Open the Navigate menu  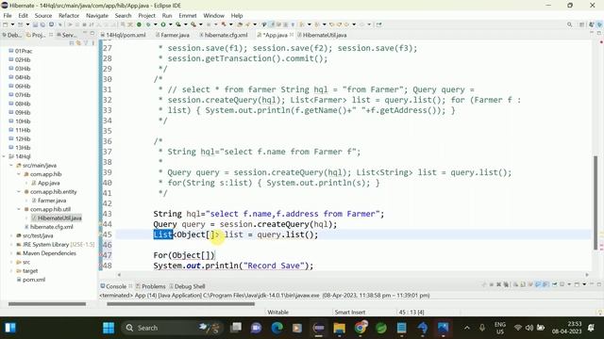pos(97,15)
